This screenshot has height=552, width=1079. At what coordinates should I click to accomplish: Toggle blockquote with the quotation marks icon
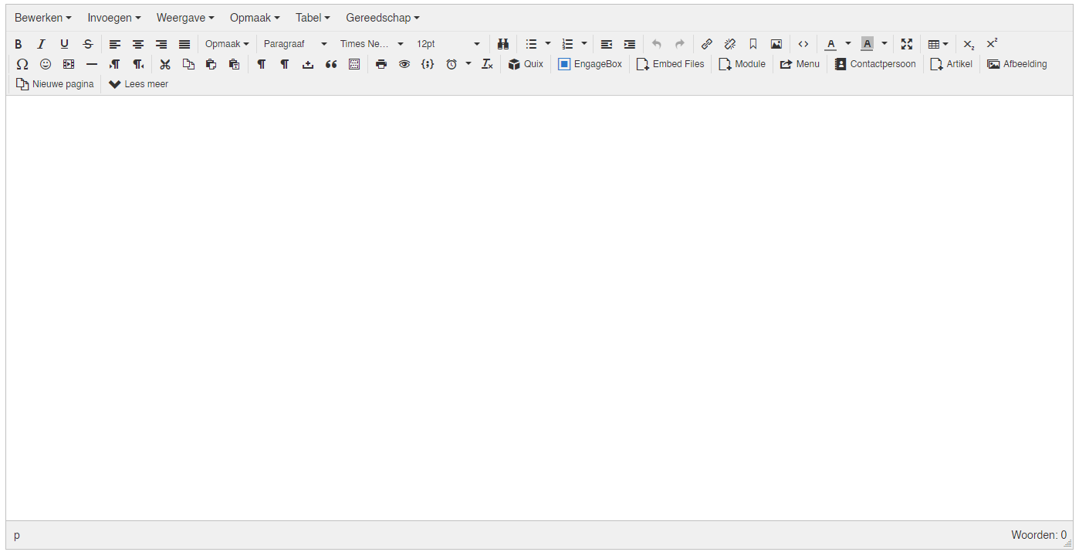point(331,64)
